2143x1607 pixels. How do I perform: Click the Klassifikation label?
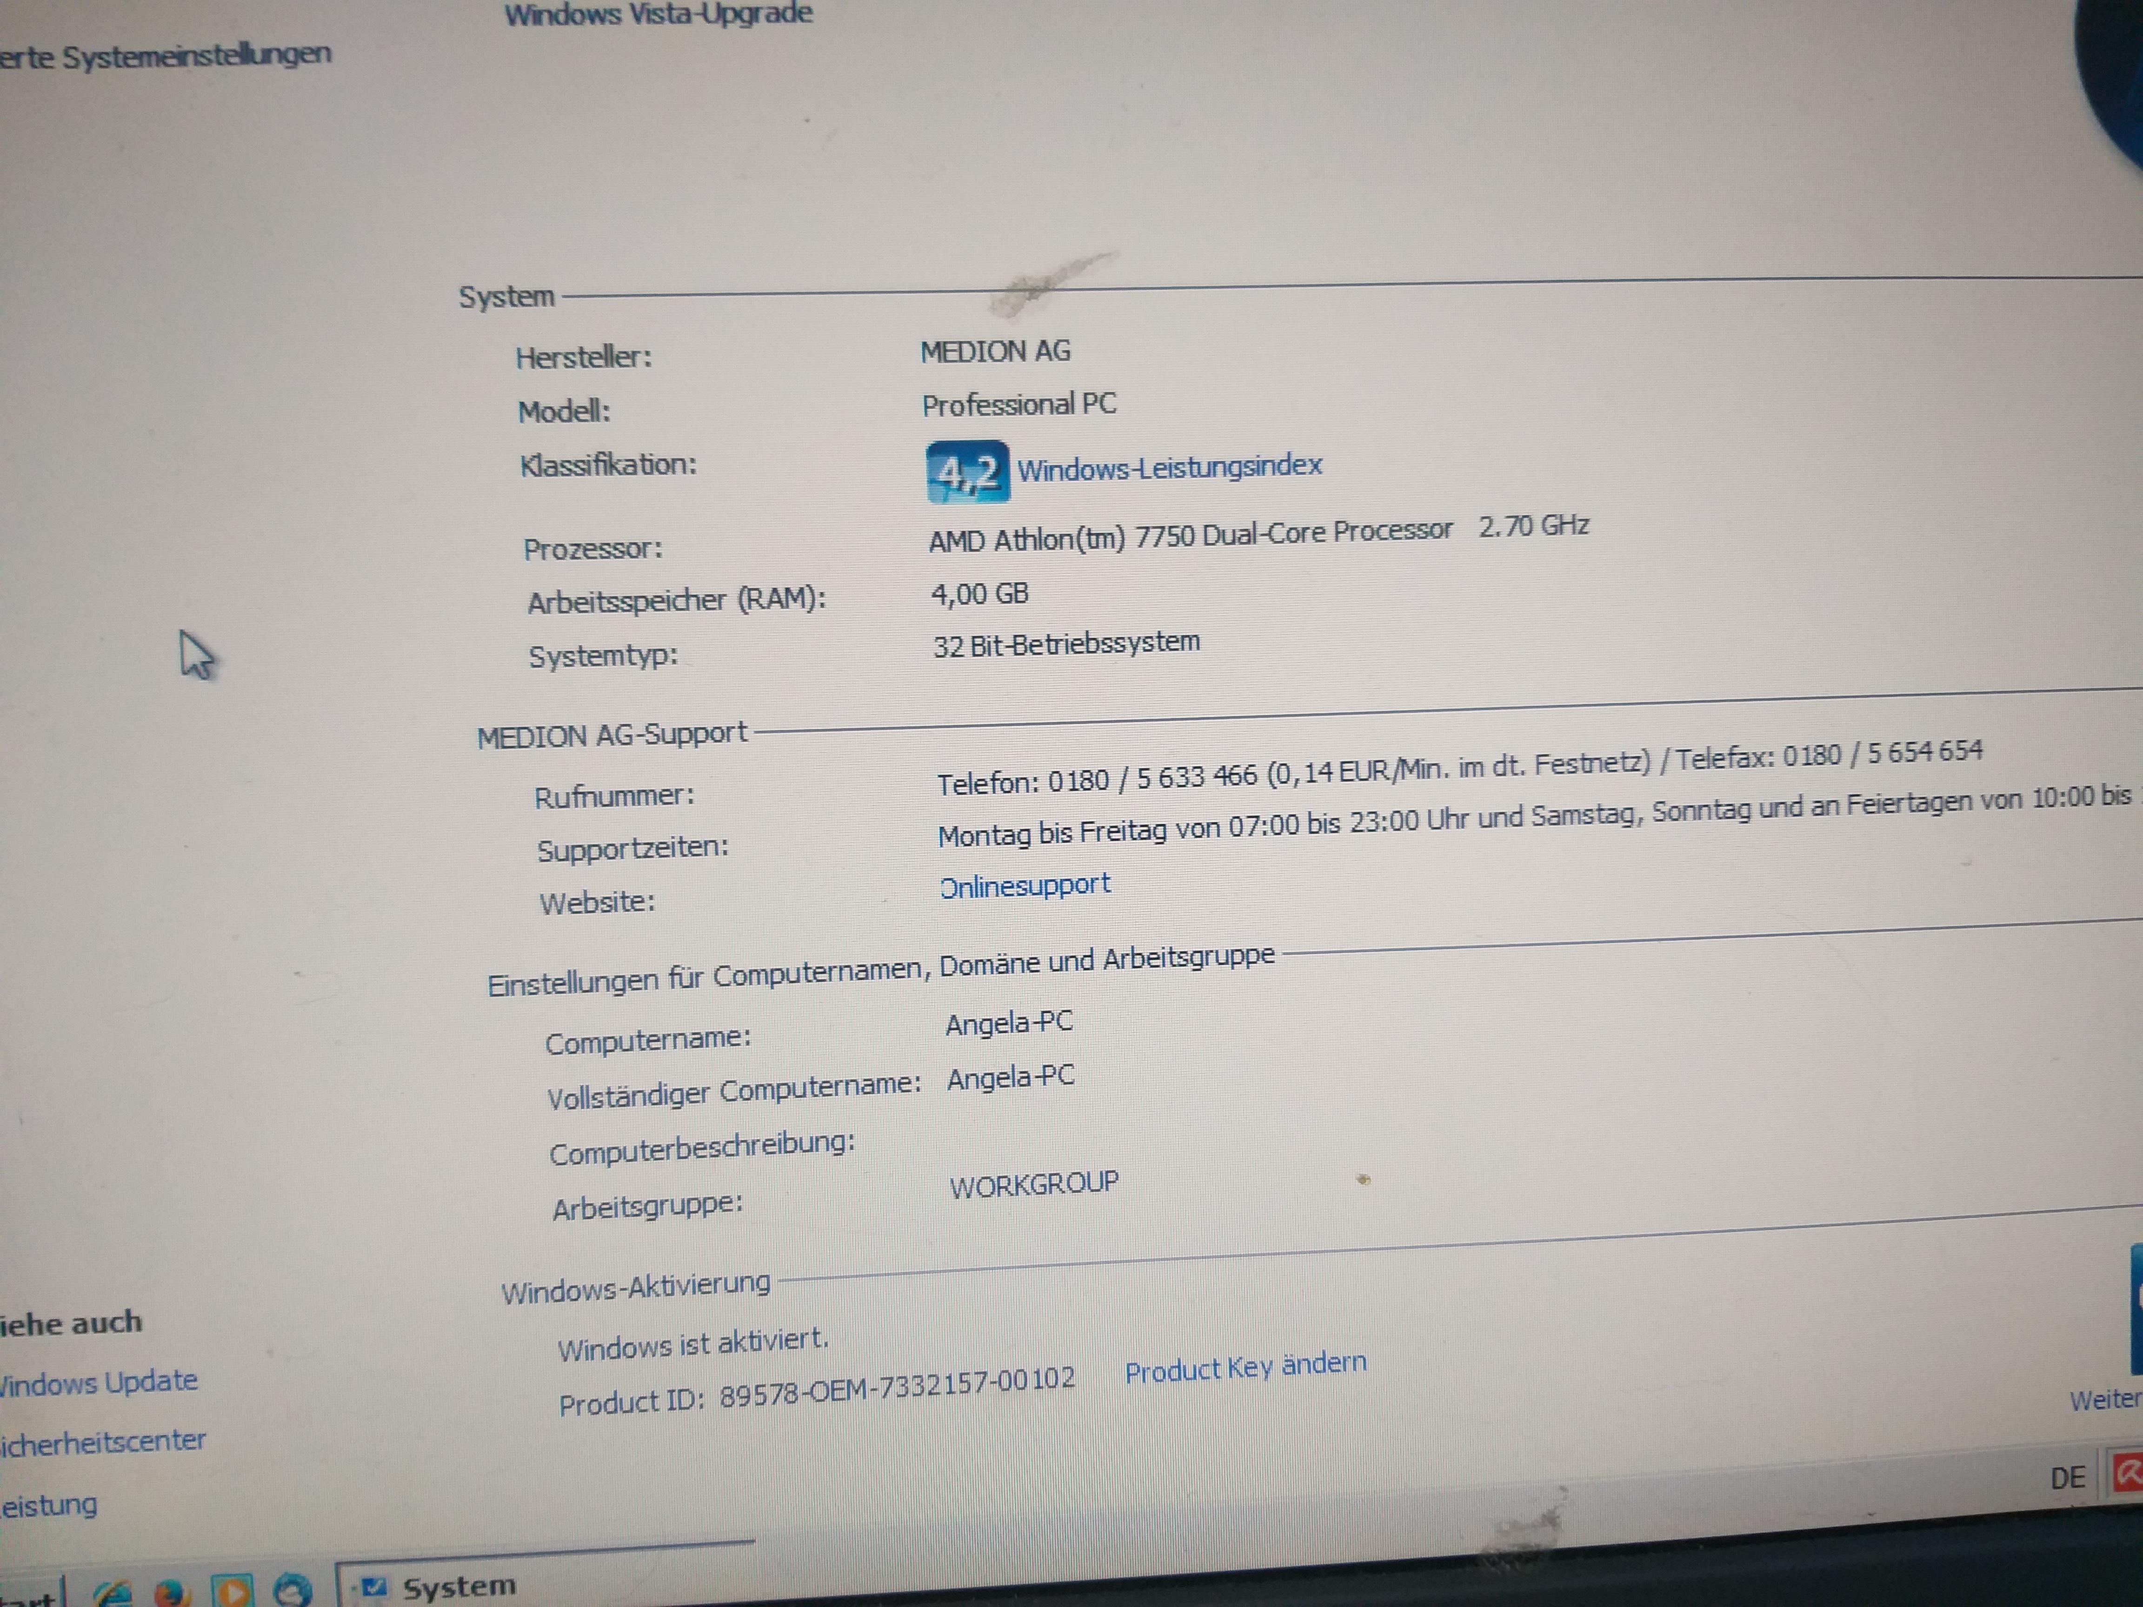click(608, 465)
